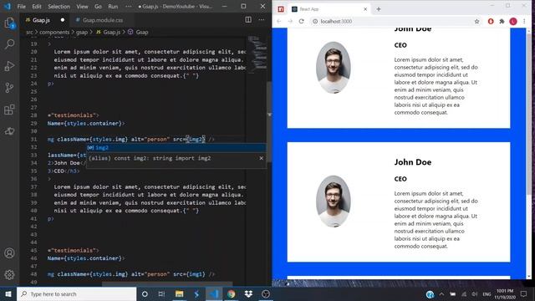This screenshot has height=301, width=535.
Task: Click the Gsap symbol breadcrumb
Action: point(138,32)
